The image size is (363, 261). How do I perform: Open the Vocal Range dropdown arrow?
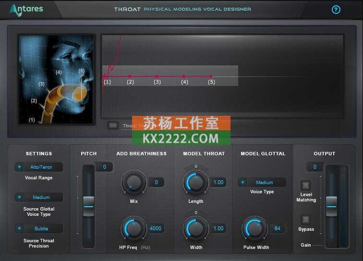(19, 167)
